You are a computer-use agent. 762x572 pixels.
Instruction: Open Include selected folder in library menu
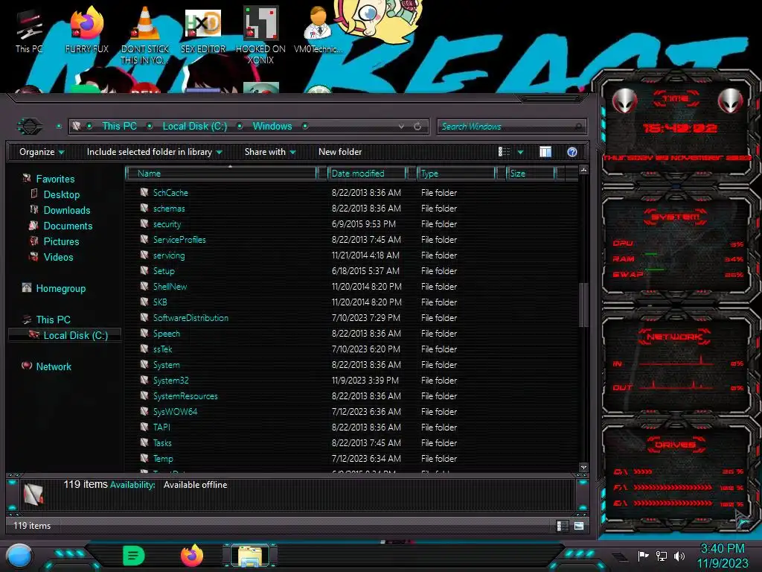click(155, 152)
